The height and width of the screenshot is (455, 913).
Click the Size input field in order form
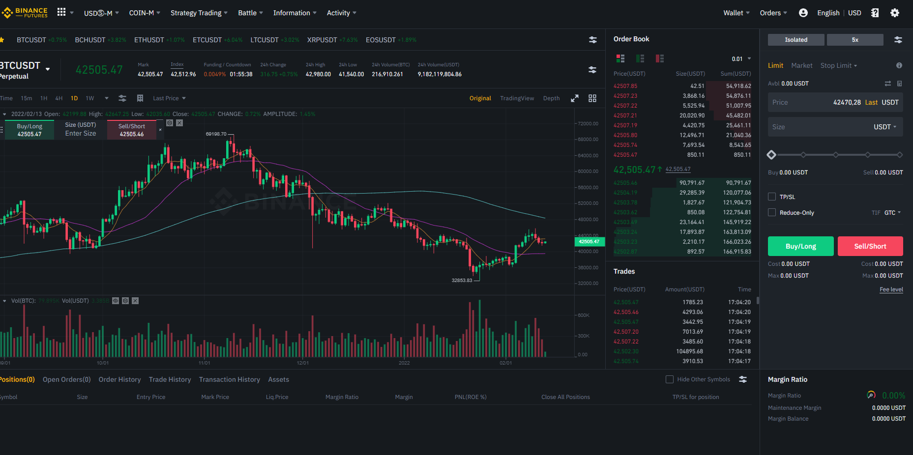[835, 127]
